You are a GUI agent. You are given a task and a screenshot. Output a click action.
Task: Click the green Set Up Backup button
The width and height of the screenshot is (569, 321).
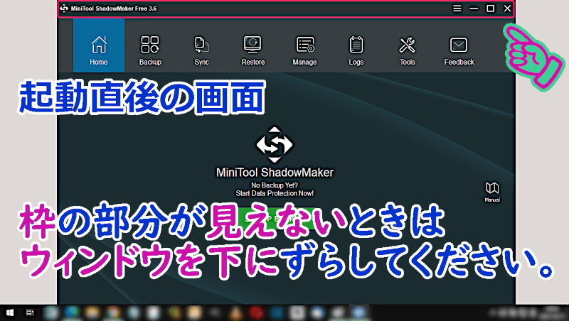[277, 219]
